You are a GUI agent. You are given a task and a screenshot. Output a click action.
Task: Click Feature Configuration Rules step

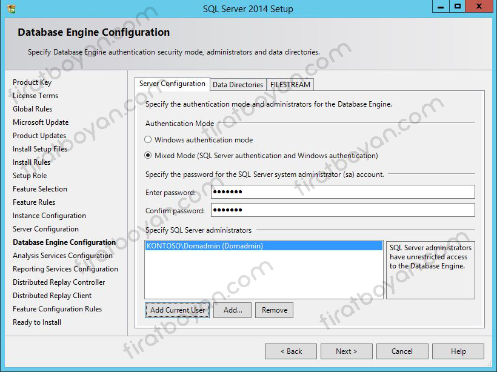(x=58, y=308)
